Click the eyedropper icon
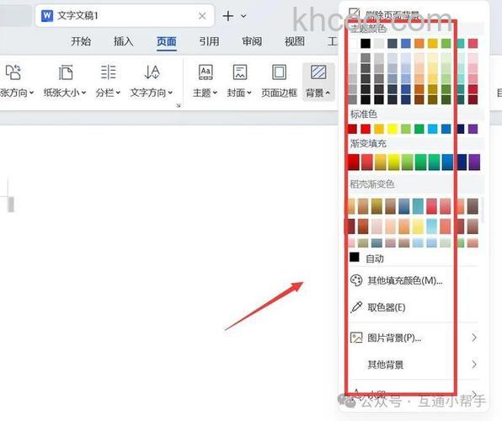Screen dimensions: 502x421 click(356, 307)
